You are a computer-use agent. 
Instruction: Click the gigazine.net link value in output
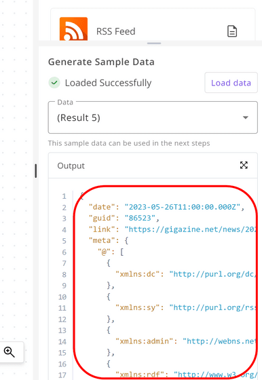(x=190, y=229)
